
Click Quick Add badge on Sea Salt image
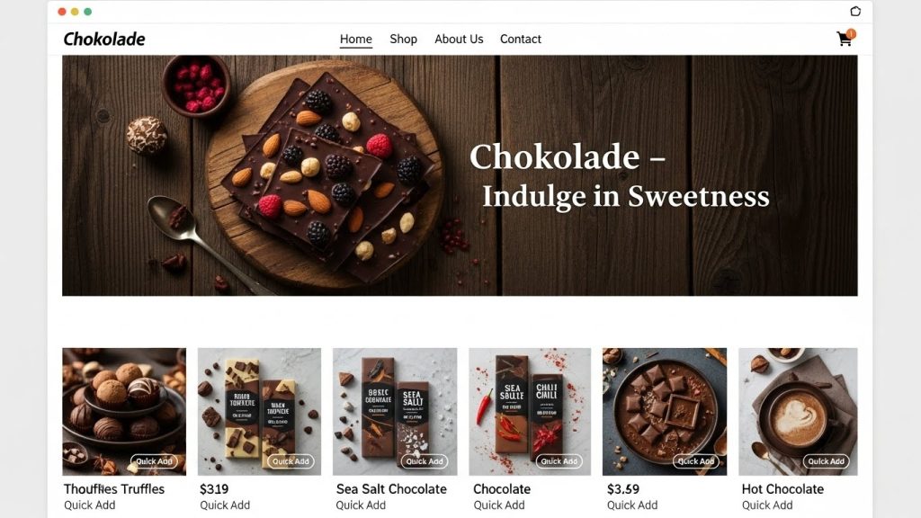425,461
